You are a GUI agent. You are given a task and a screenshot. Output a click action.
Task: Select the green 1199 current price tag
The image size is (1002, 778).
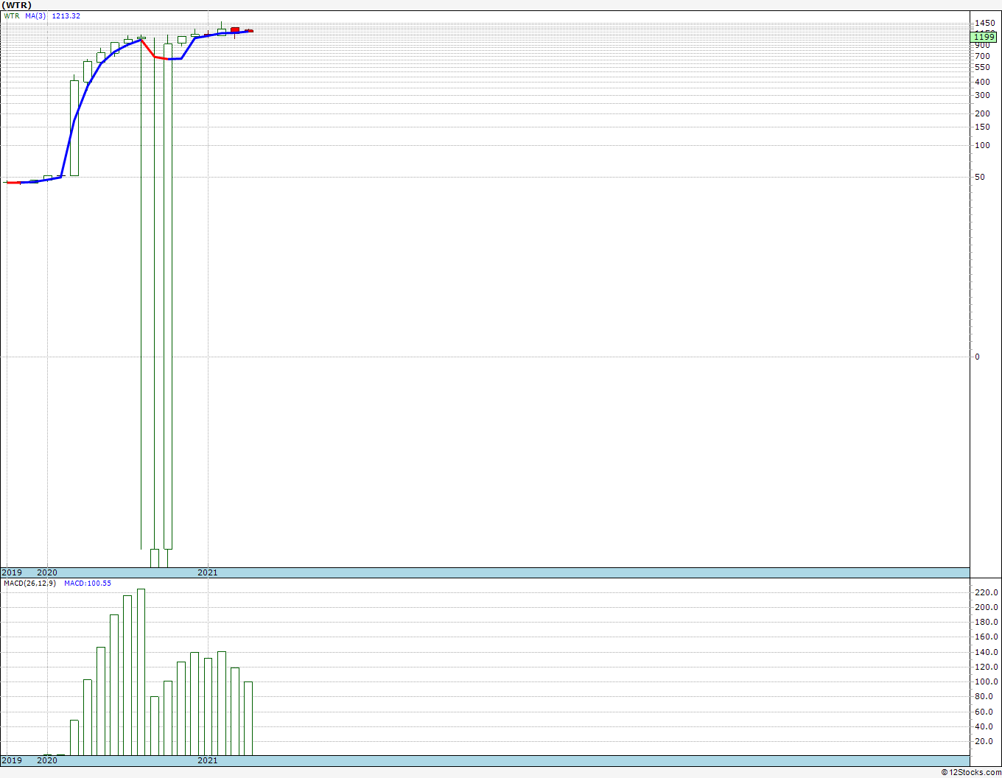984,37
